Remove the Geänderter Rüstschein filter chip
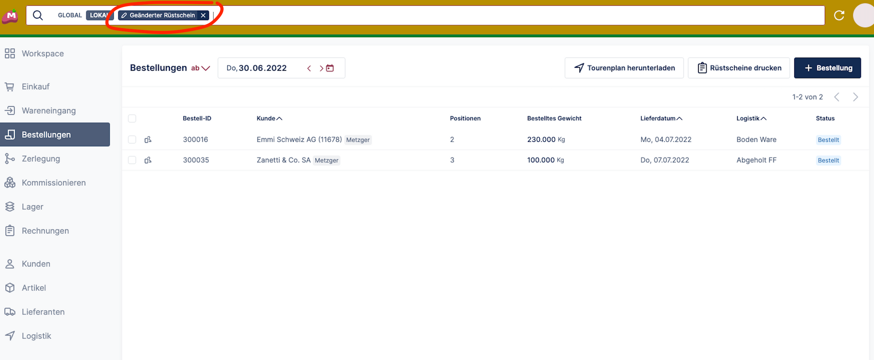Viewport: 874px width, 360px height. (203, 15)
